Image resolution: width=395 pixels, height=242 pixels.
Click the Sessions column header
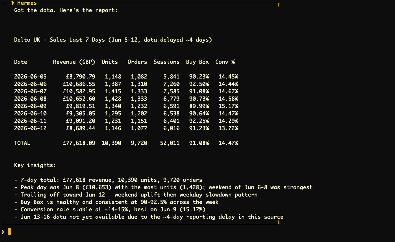pyautogui.click(x=167, y=62)
